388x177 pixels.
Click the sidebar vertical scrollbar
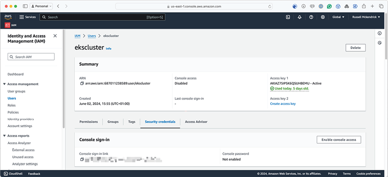coord(64,79)
